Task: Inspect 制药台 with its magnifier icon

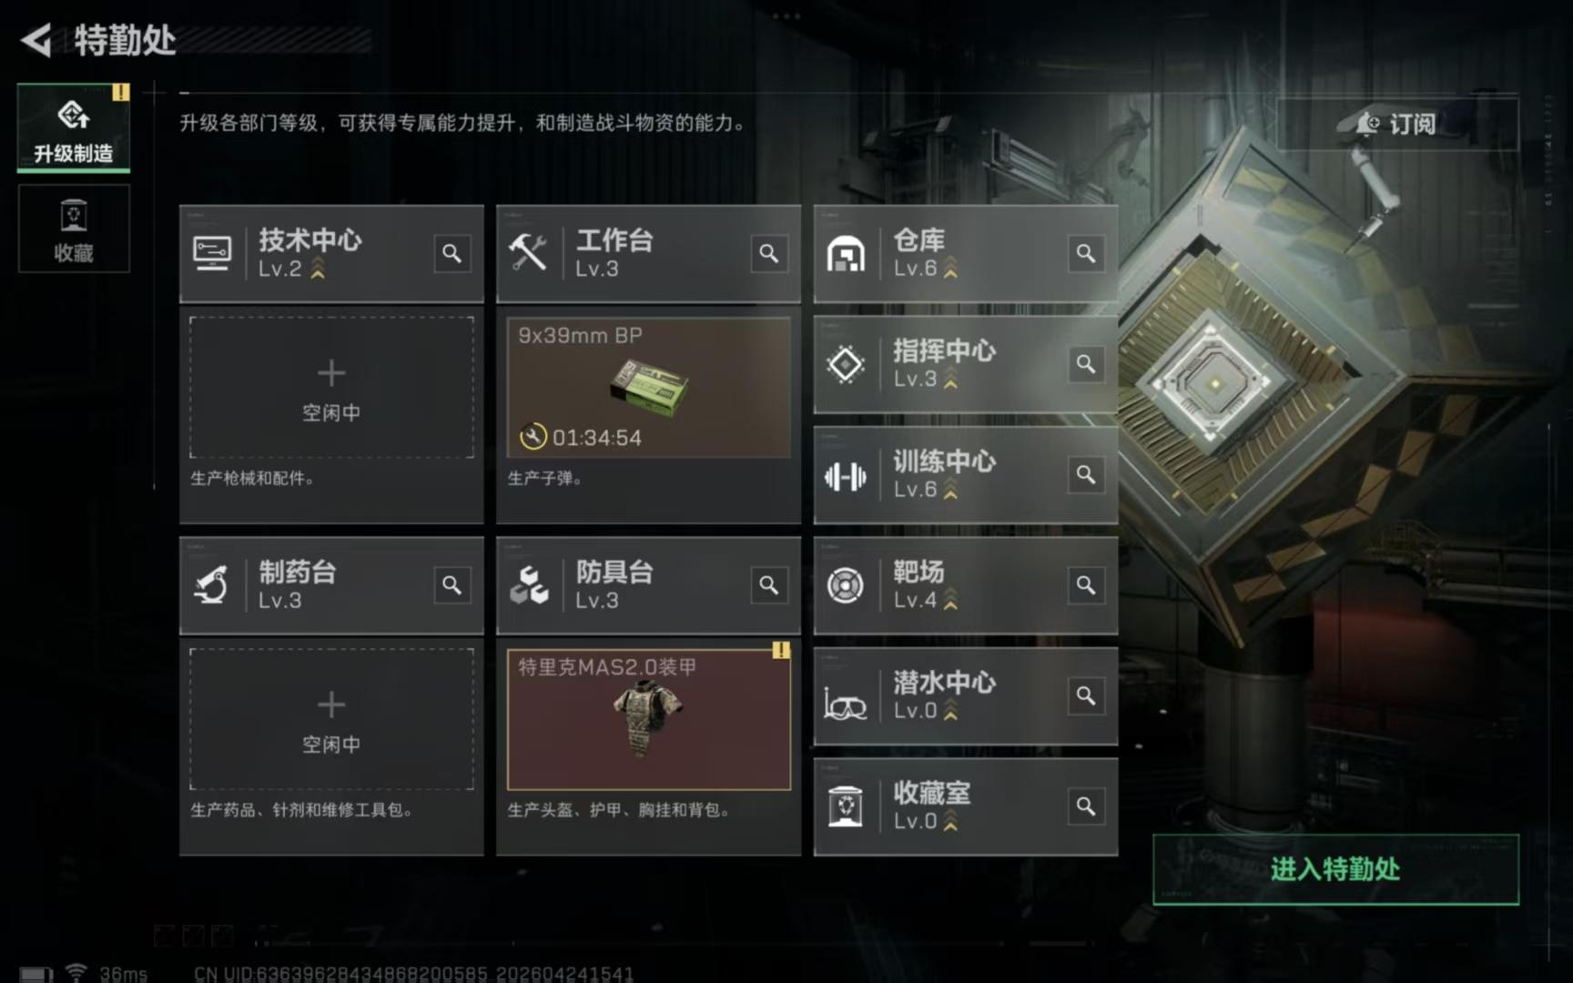Action: pos(452,585)
